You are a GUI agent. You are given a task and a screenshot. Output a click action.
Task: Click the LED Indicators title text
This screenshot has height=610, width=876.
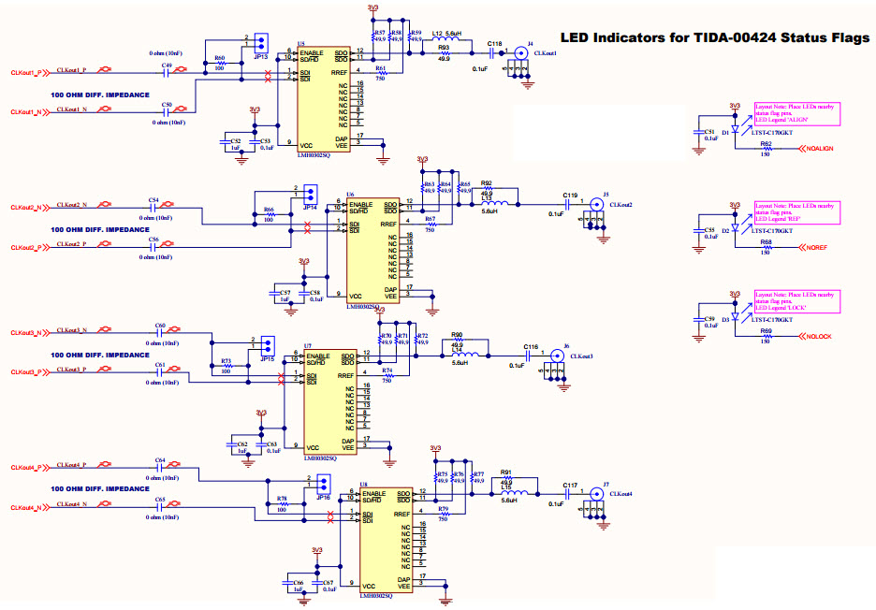click(x=713, y=38)
